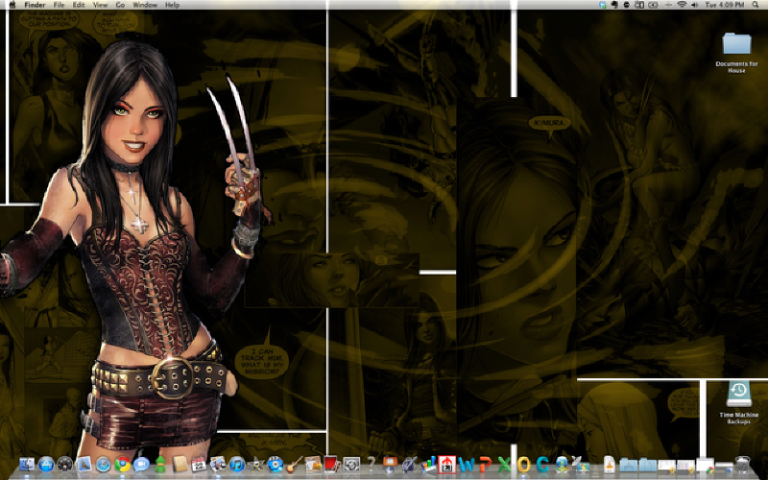
Task: Open Microsoft Excel X icon in Dock
Action: 505,464
